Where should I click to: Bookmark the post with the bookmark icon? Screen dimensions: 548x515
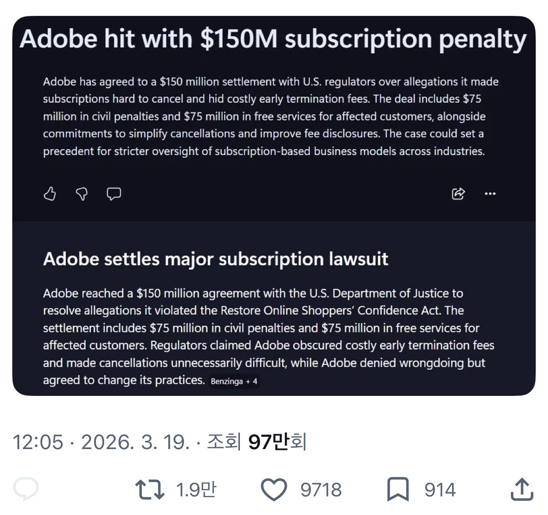(398, 490)
